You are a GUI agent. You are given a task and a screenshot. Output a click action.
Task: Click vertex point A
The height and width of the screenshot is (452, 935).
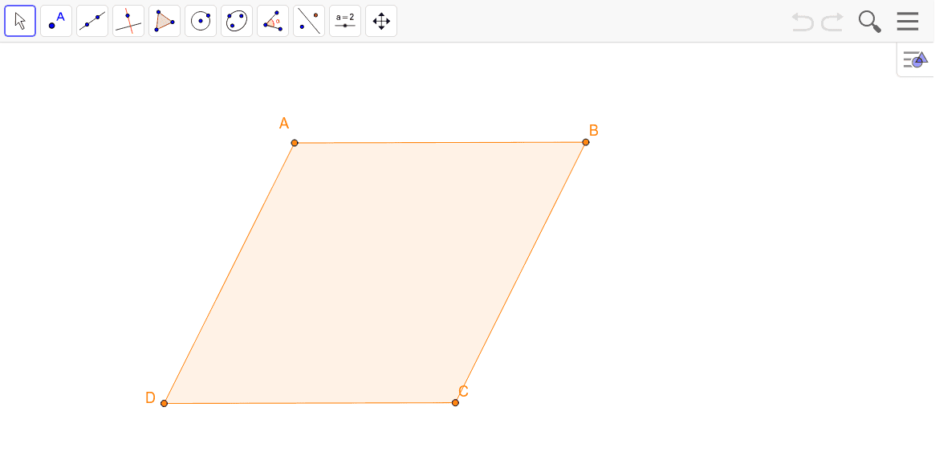click(x=295, y=143)
